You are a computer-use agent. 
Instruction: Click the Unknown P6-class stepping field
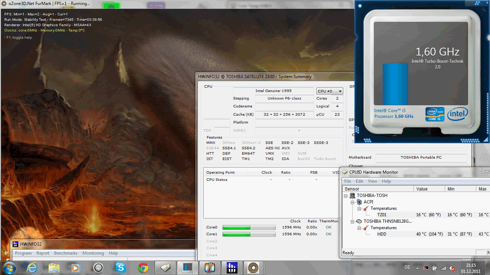[284, 98]
